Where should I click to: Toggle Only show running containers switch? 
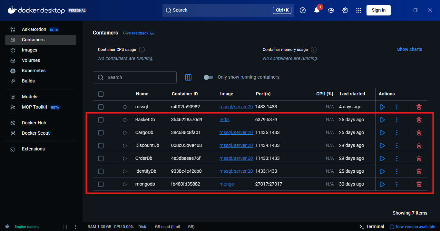(x=209, y=77)
